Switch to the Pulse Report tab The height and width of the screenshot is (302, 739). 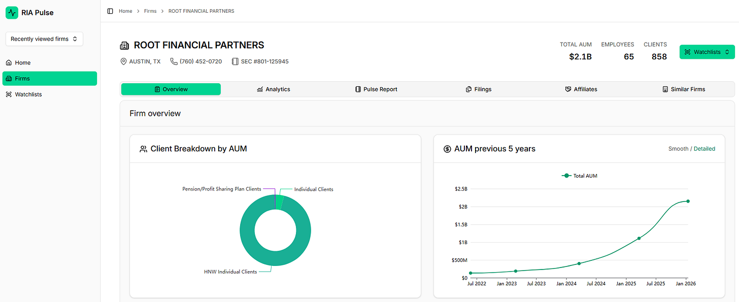[376, 89]
